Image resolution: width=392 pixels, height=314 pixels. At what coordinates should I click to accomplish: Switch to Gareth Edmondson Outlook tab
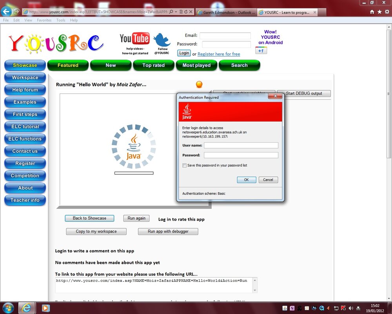click(226, 12)
